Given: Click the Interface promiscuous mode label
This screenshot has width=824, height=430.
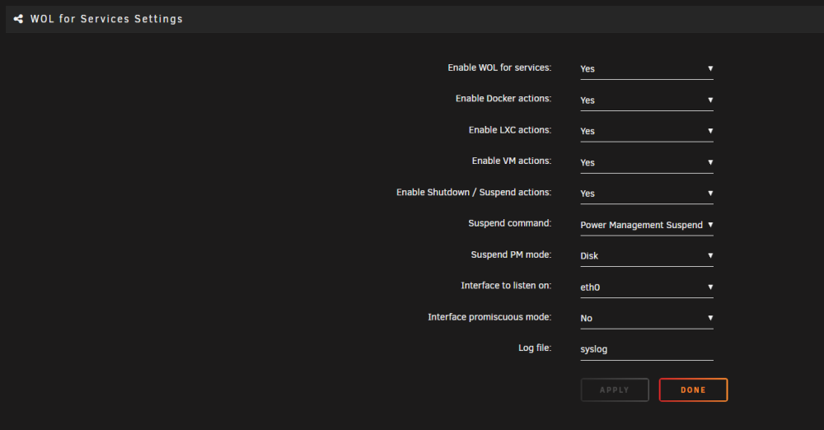Looking at the screenshot, I should (x=489, y=317).
